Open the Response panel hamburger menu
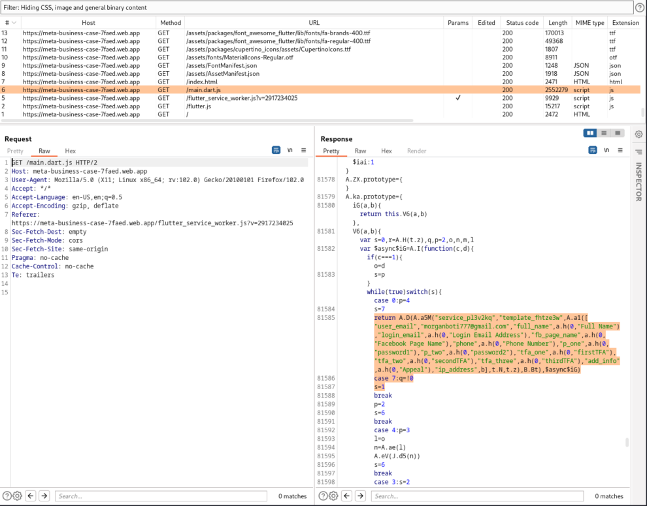The image size is (647, 506). [x=620, y=150]
